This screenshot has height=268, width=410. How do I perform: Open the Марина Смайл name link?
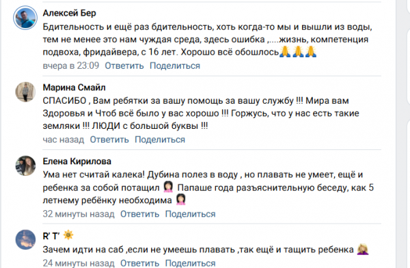[74, 87]
